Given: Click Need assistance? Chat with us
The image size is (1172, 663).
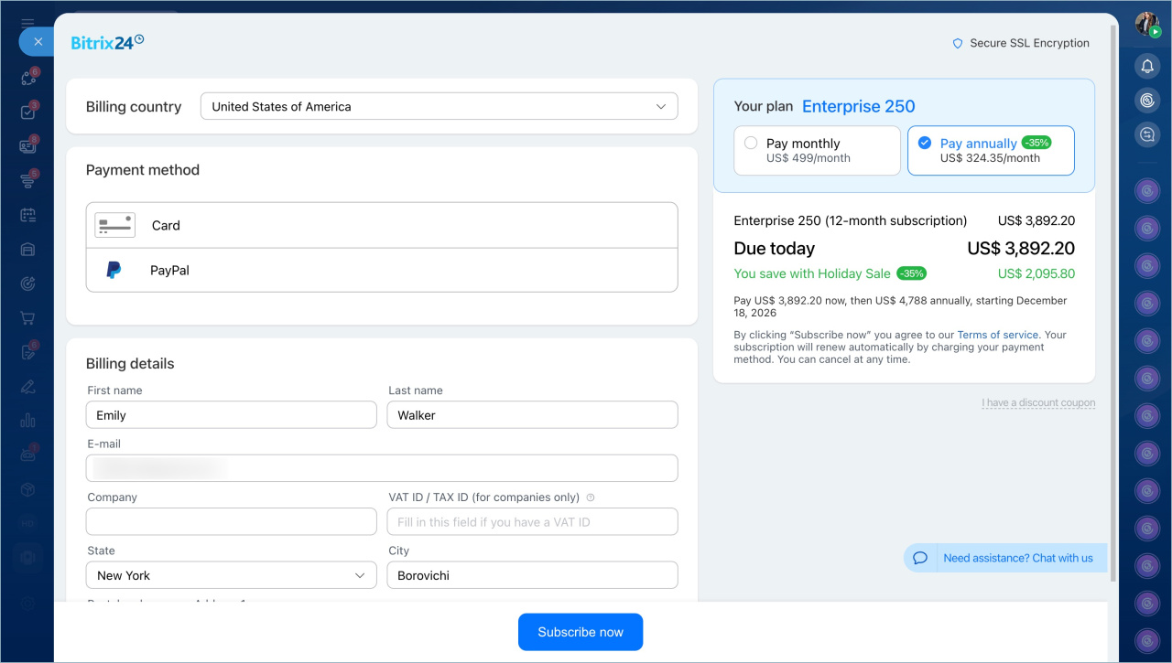Looking at the screenshot, I should 1018,558.
